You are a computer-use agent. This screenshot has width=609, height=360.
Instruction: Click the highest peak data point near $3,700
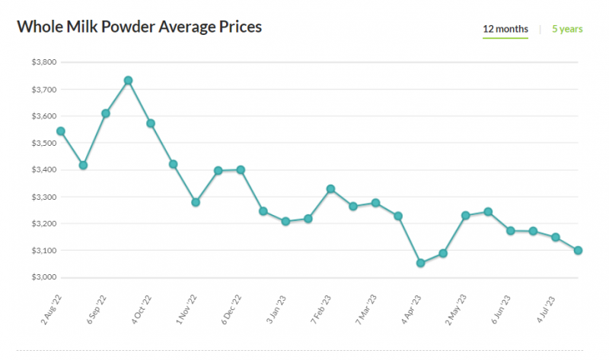[x=128, y=81]
